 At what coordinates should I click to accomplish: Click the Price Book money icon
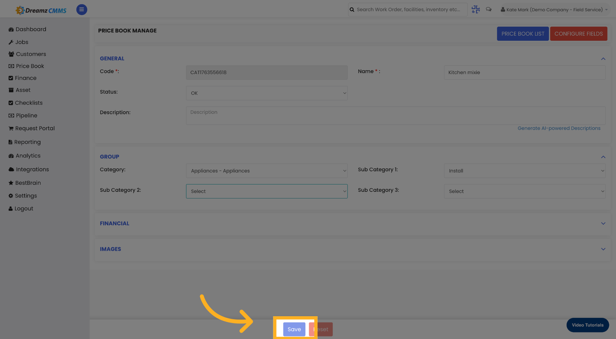[11, 66]
